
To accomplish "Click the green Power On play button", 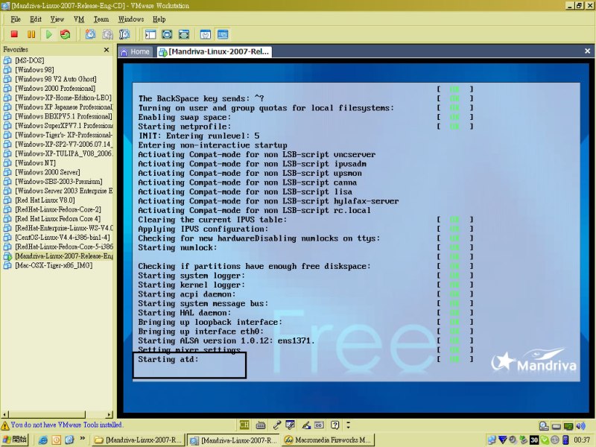I will (48, 34).
